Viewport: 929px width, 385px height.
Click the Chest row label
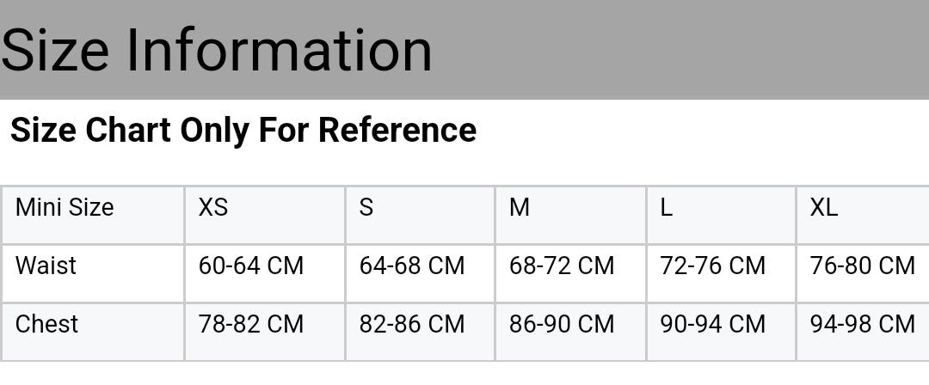(x=47, y=324)
